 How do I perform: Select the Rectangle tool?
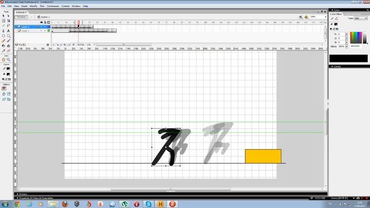[9, 36]
